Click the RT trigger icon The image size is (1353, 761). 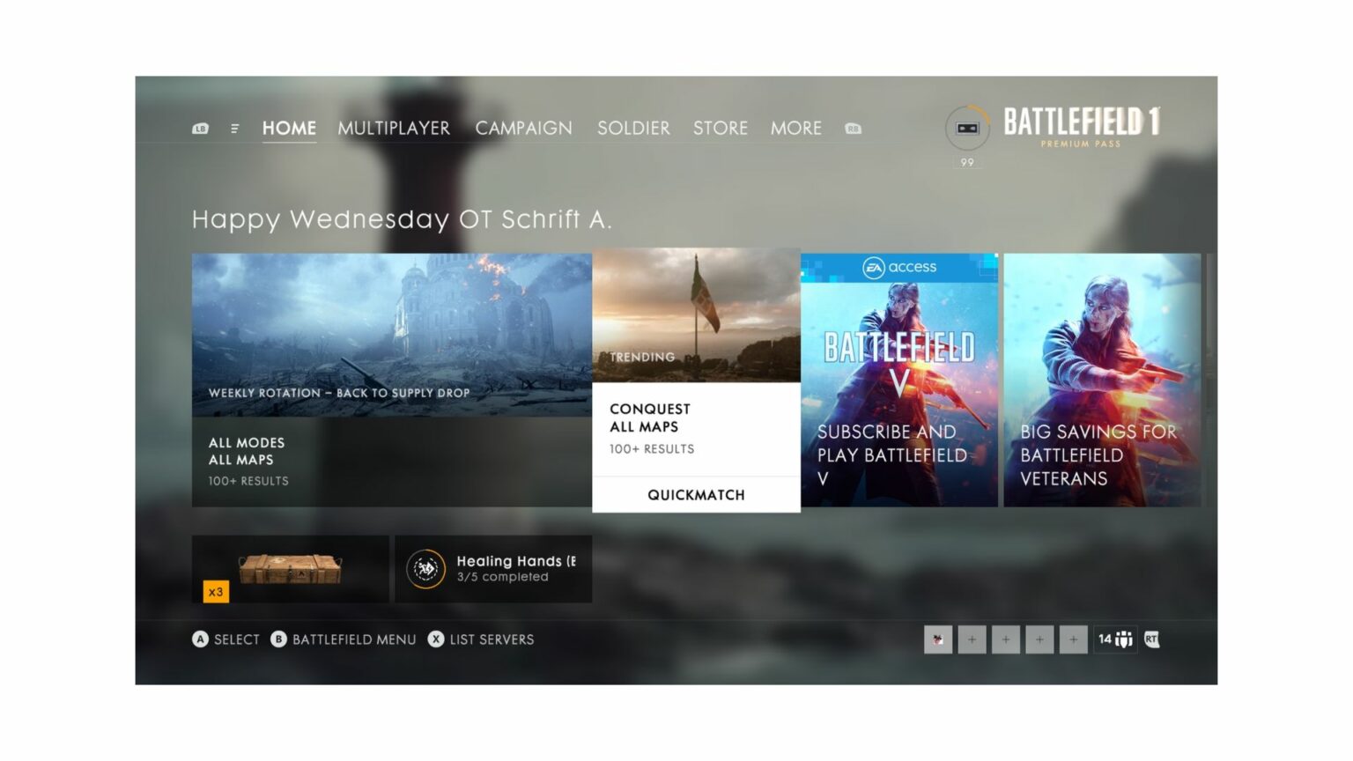pyautogui.click(x=1151, y=639)
